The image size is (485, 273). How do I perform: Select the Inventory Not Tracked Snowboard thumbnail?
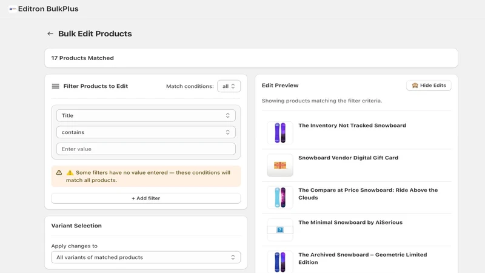point(280,133)
